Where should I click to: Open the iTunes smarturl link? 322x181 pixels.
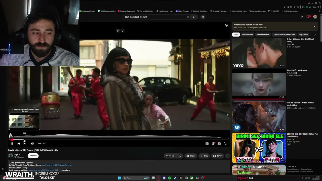pos(57,165)
